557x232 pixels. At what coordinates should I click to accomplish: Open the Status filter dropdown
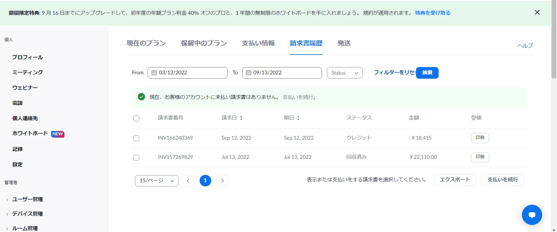pyautogui.click(x=345, y=73)
